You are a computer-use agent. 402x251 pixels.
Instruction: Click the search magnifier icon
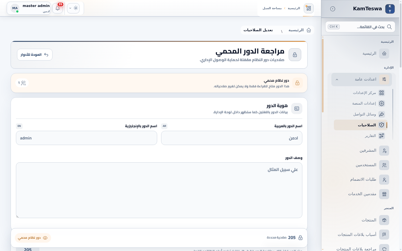(x=389, y=27)
